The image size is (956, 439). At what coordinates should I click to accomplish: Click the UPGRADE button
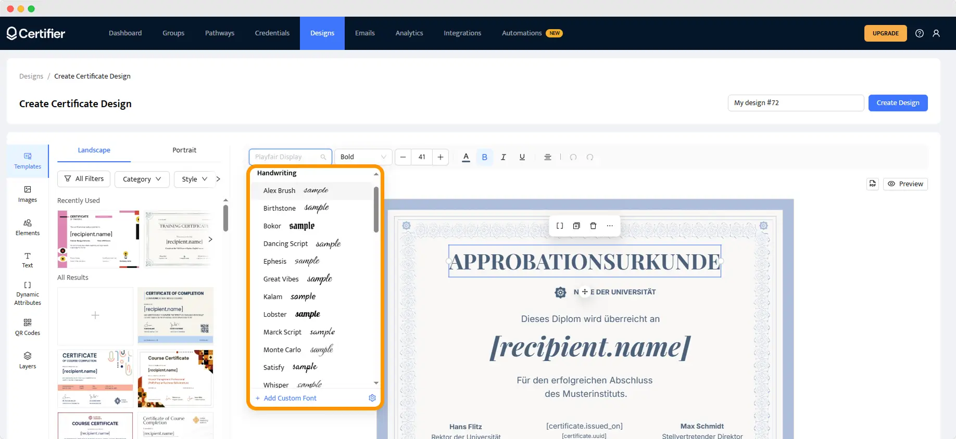(x=886, y=33)
